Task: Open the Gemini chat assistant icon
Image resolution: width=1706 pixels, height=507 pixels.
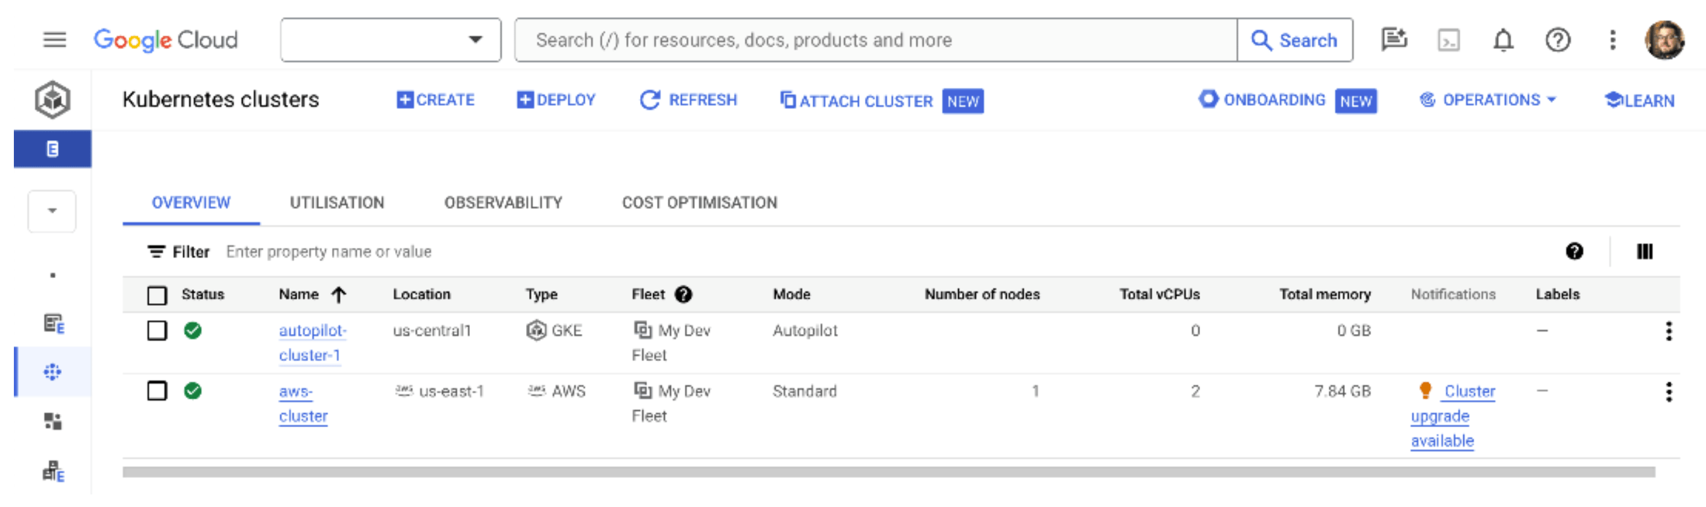Action: 1394,40
